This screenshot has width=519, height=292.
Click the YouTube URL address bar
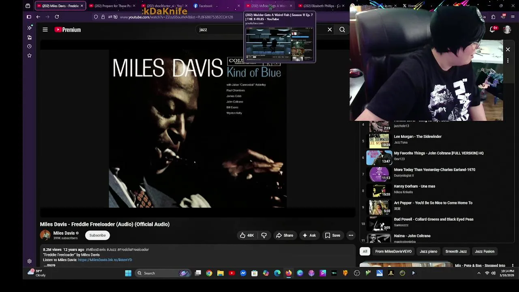pyautogui.click(x=176, y=17)
